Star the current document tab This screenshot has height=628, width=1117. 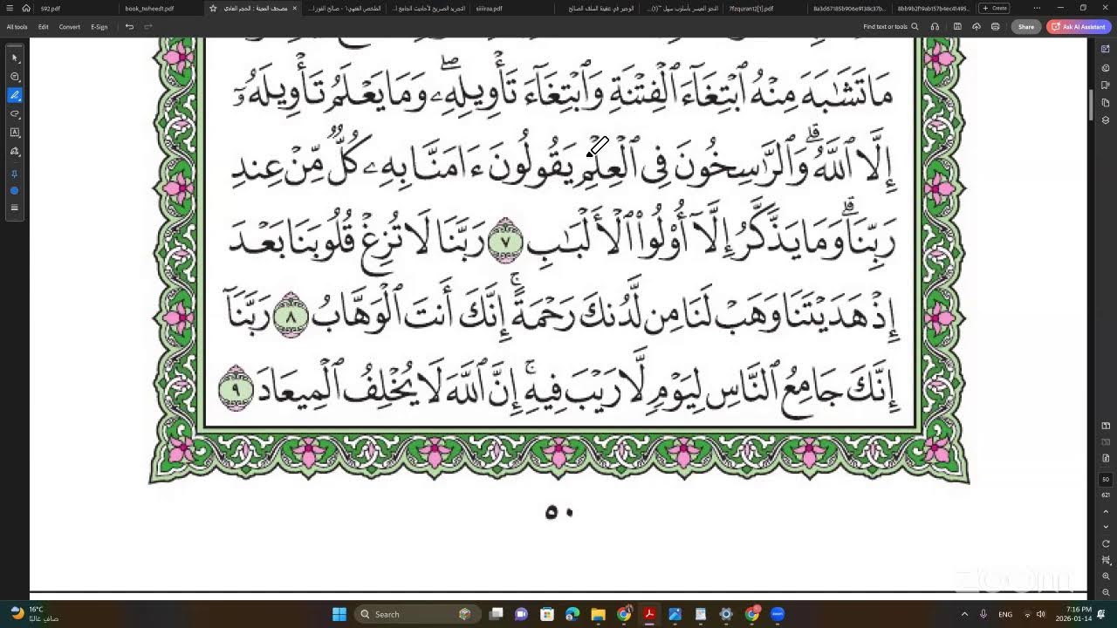click(x=213, y=8)
